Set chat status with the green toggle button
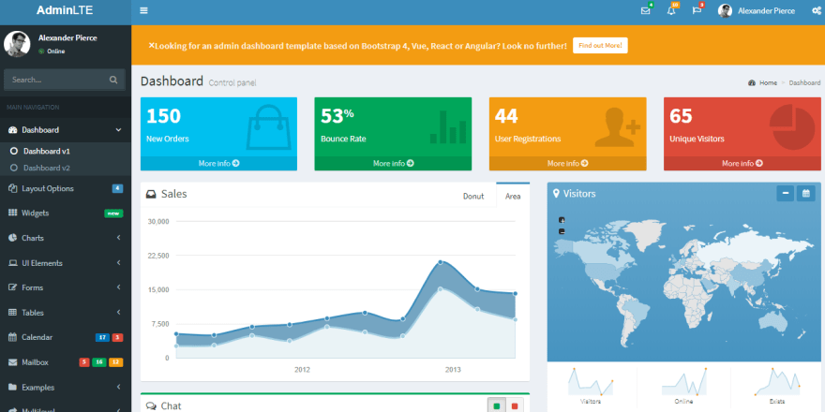 coord(496,405)
